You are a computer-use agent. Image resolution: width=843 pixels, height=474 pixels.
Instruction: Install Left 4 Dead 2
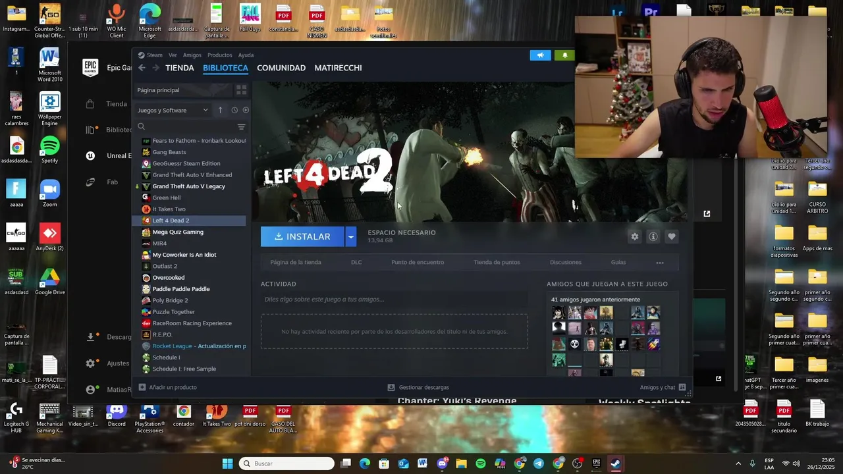(x=302, y=236)
